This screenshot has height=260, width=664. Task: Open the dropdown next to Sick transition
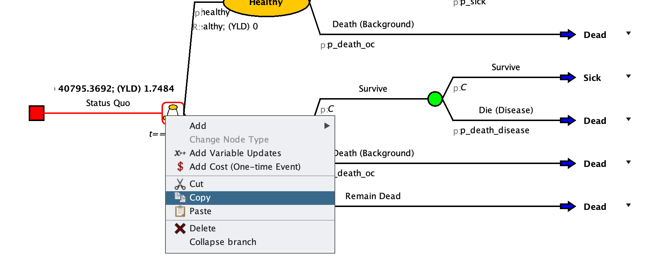(628, 76)
